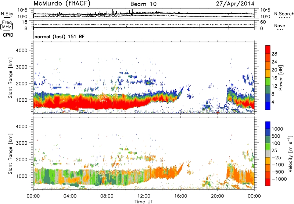Select the "N.Search" legend label
Viewport: 294px width, 204px height.
coord(284,14)
